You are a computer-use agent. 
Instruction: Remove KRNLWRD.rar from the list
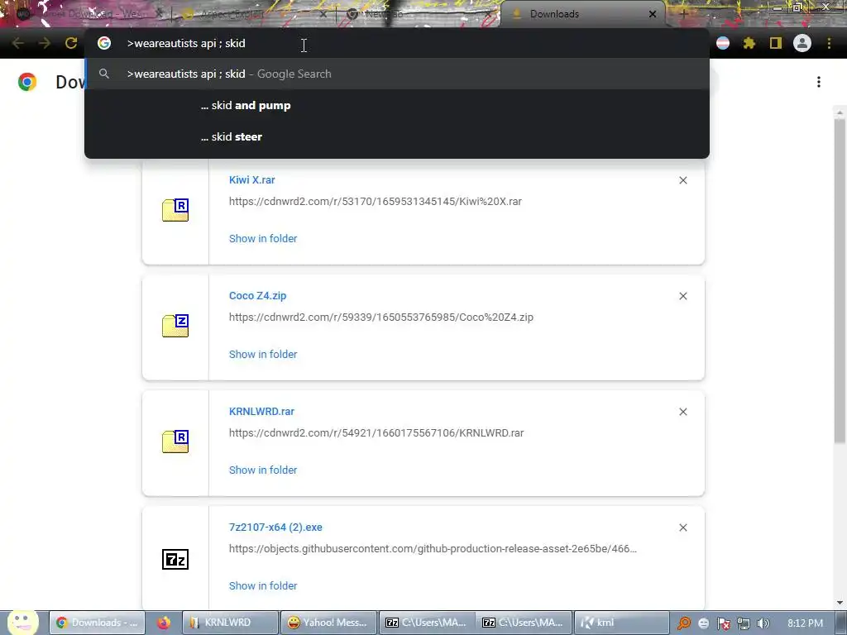[x=682, y=412]
